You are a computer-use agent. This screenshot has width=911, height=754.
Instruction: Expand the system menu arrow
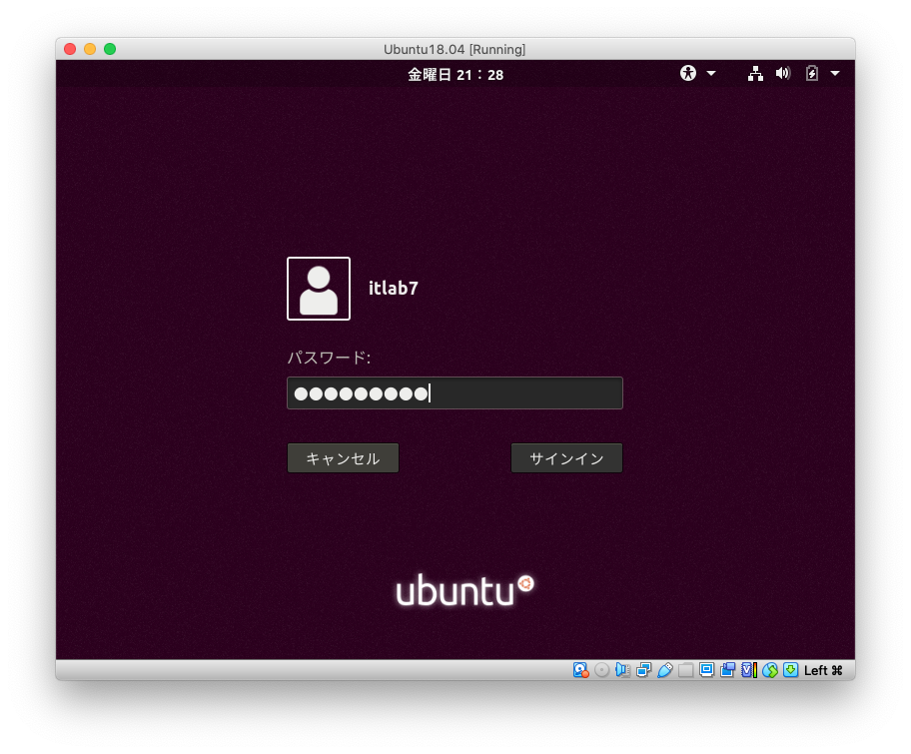tap(835, 73)
